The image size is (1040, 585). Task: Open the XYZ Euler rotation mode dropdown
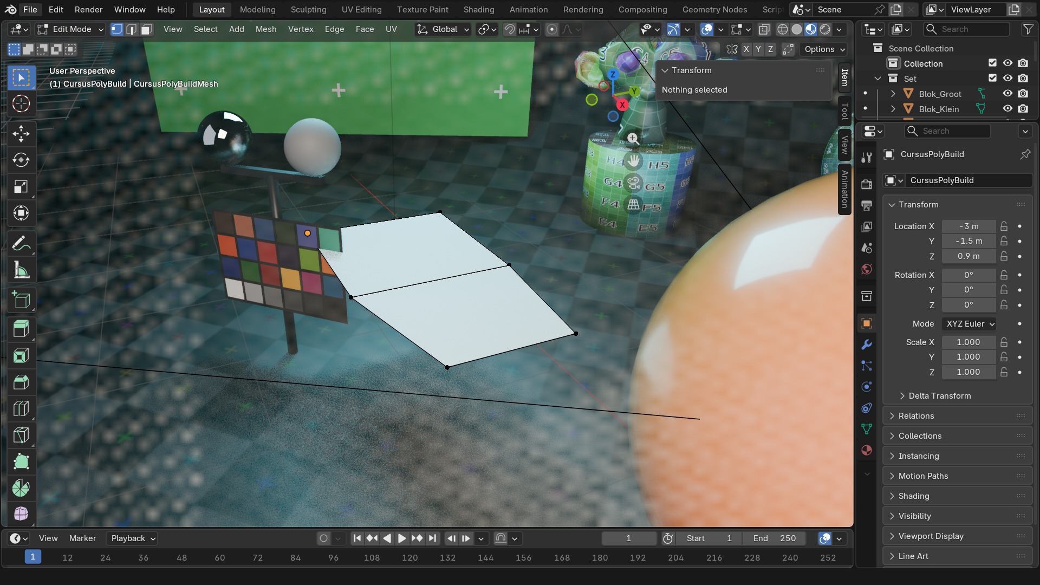(x=969, y=324)
